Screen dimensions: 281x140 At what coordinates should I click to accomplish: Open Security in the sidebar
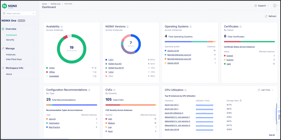coord(10,40)
